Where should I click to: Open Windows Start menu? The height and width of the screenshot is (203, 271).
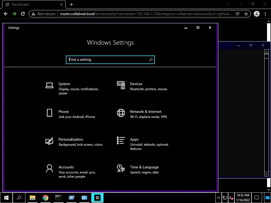[6, 198]
